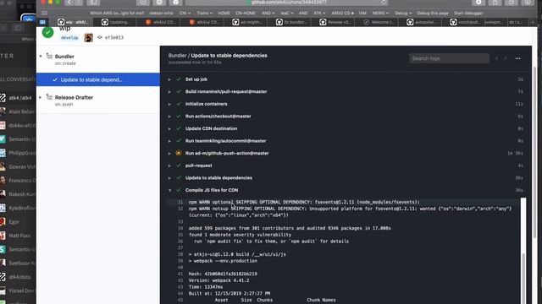The image size is (542, 304).
Task: Click the Safari back navigation arrow
Action: (69, 3)
